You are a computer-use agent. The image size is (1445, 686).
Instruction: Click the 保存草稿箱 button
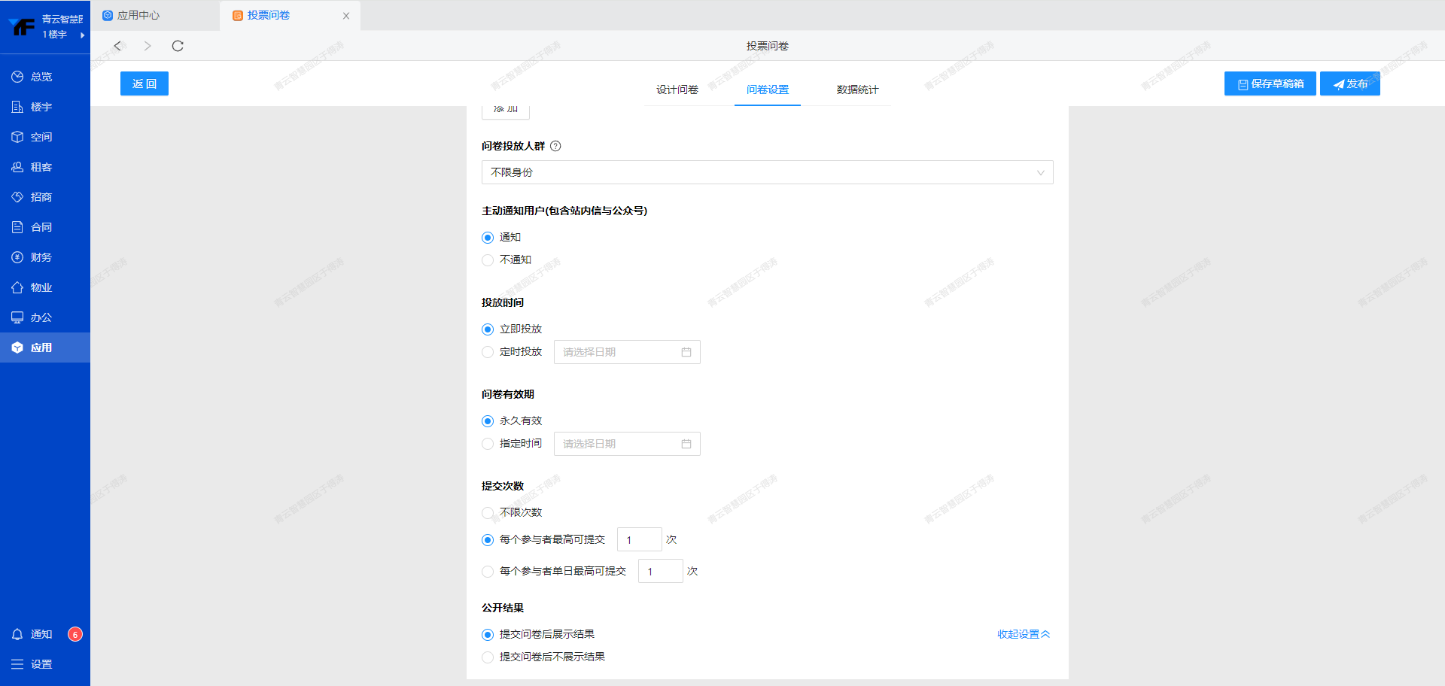(x=1270, y=83)
